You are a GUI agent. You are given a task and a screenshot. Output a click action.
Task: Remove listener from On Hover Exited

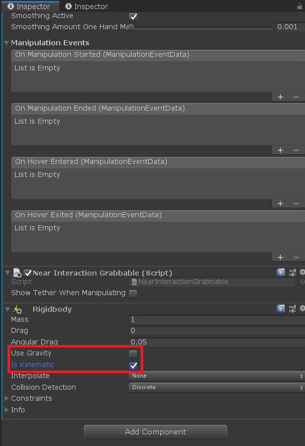click(x=296, y=257)
